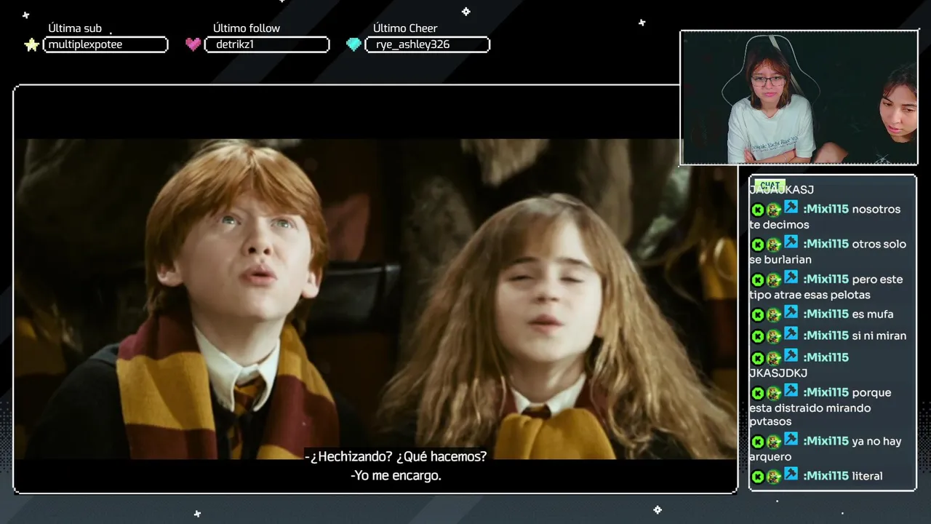Click the Kick K badge on 'si ni miran' message
Image resolution: width=931 pixels, height=524 pixels.
point(757,336)
